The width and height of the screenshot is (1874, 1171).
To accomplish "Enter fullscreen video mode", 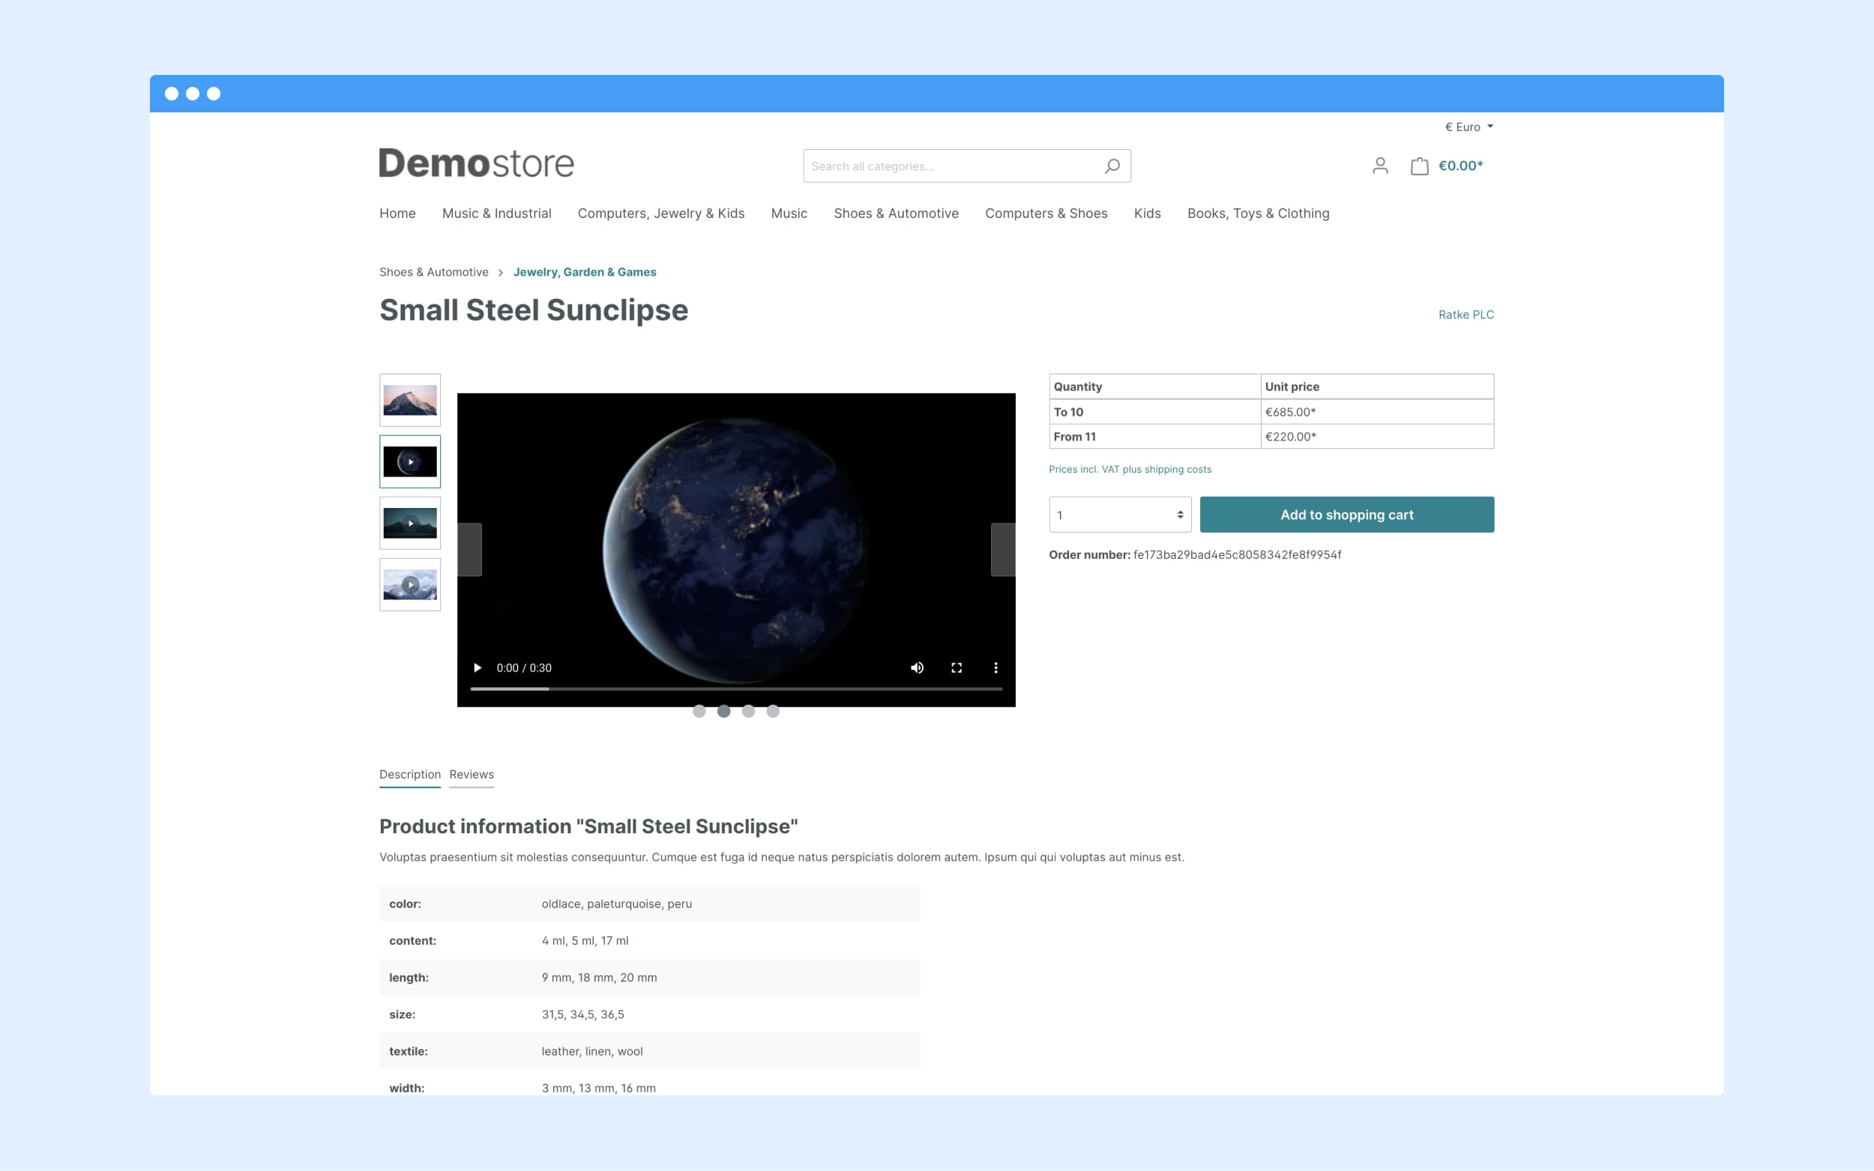I will [955, 667].
